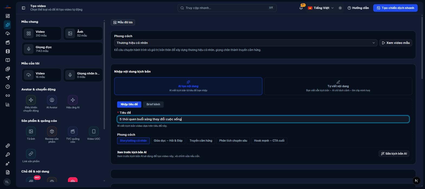Select the TVC quảng cáo tool
The width and height of the screenshot is (425, 189).
point(73,135)
